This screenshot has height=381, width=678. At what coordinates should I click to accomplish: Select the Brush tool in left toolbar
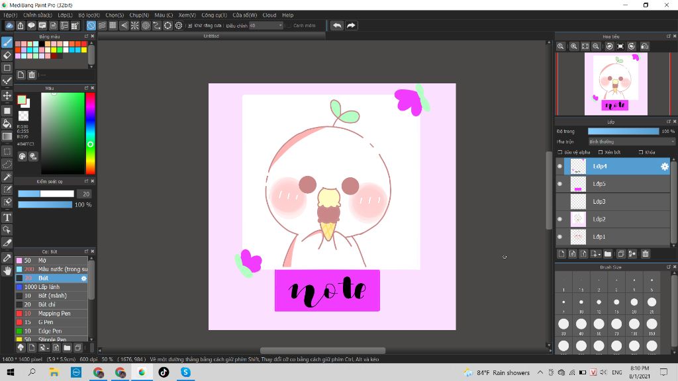[7, 42]
